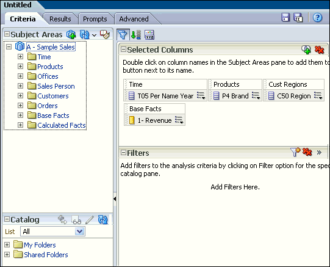The image size is (330, 267).
Task: Select the A - Sample Sales link
Action: coord(51,47)
